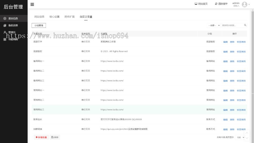Delete the 底部文字 row
This screenshot has width=254, height=143.
232,42
